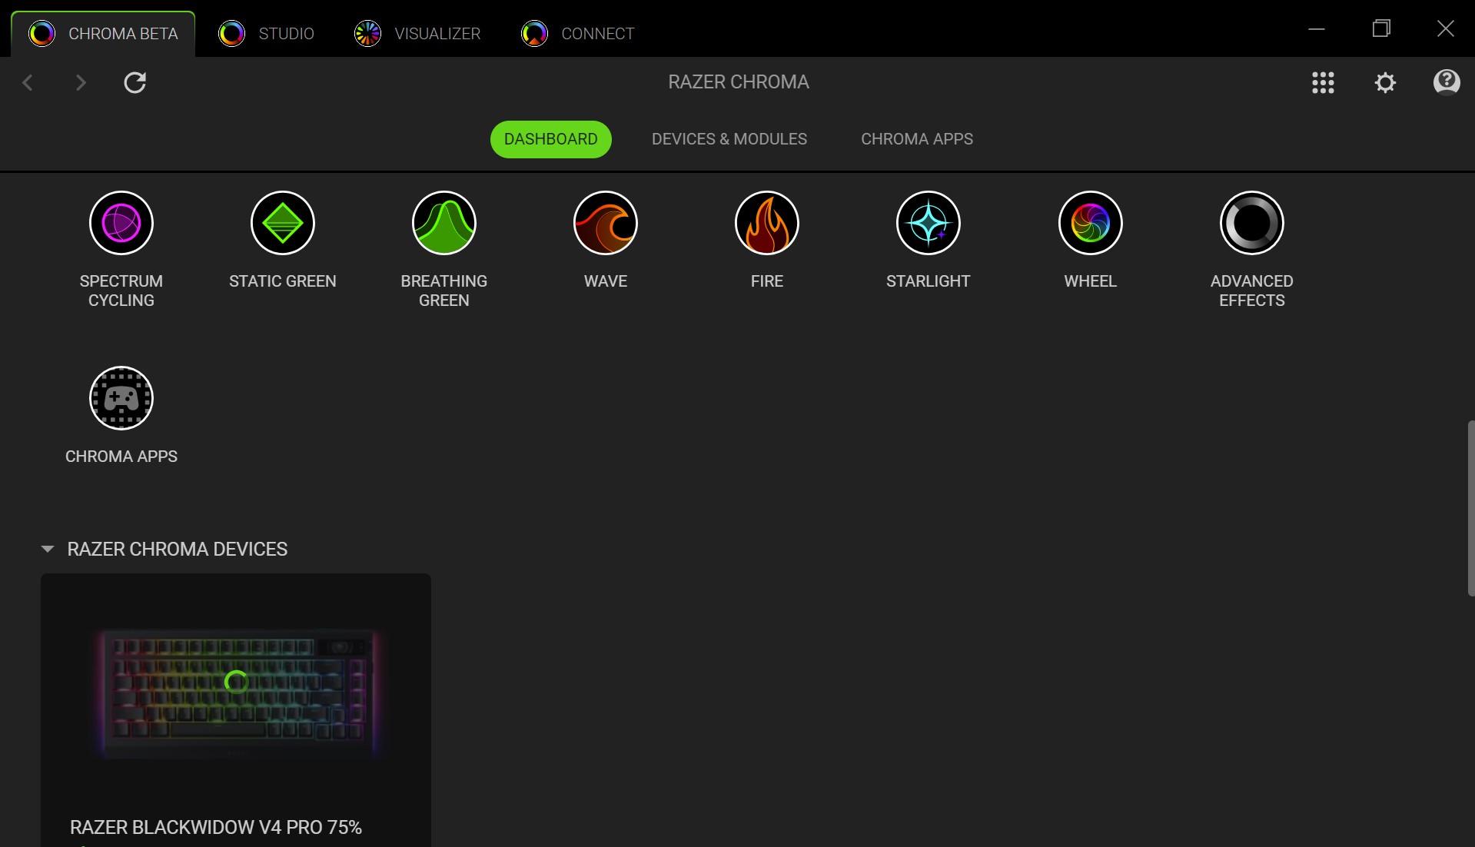Open the app launcher grid icon

tap(1323, 82)
